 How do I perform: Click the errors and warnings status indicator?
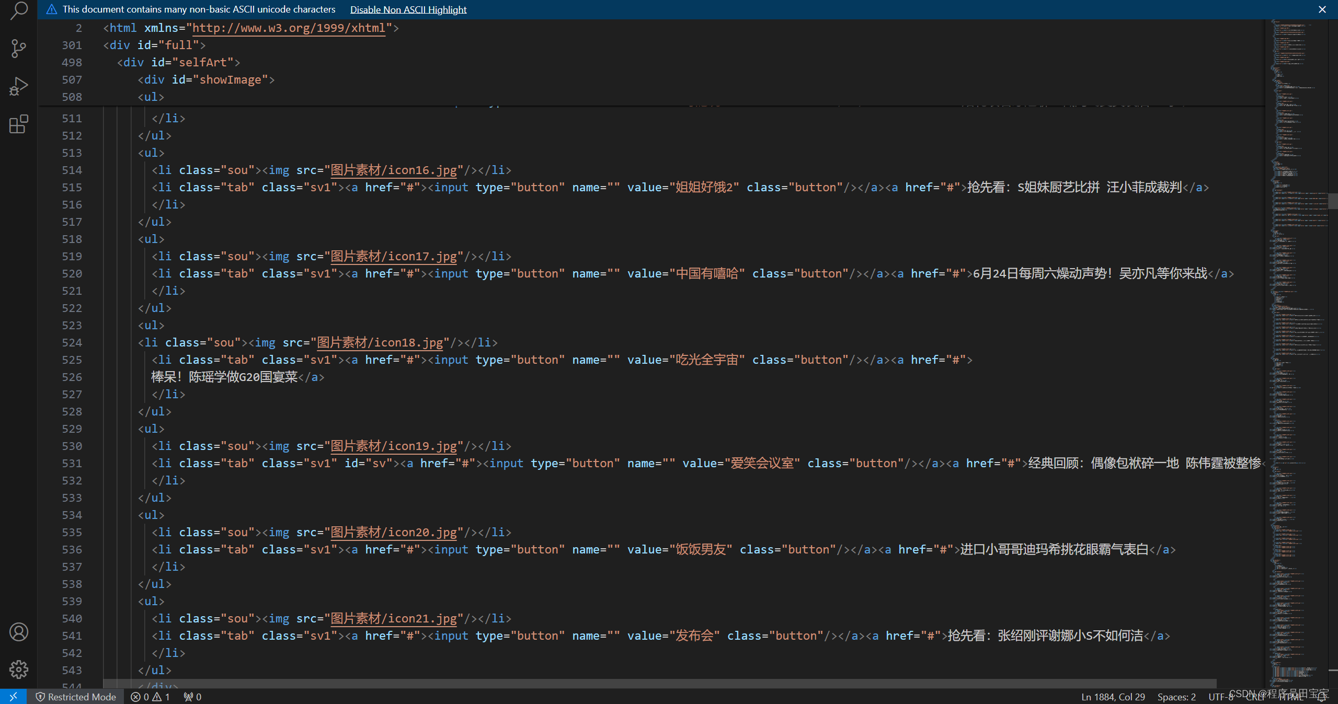(150, 697)
